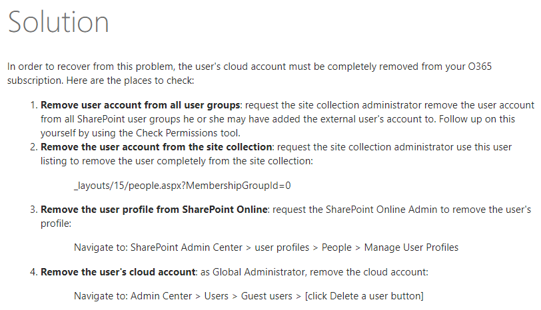Click the Solution heading
The height and width of the screenshot is (310, 541).
pos(58,23)
